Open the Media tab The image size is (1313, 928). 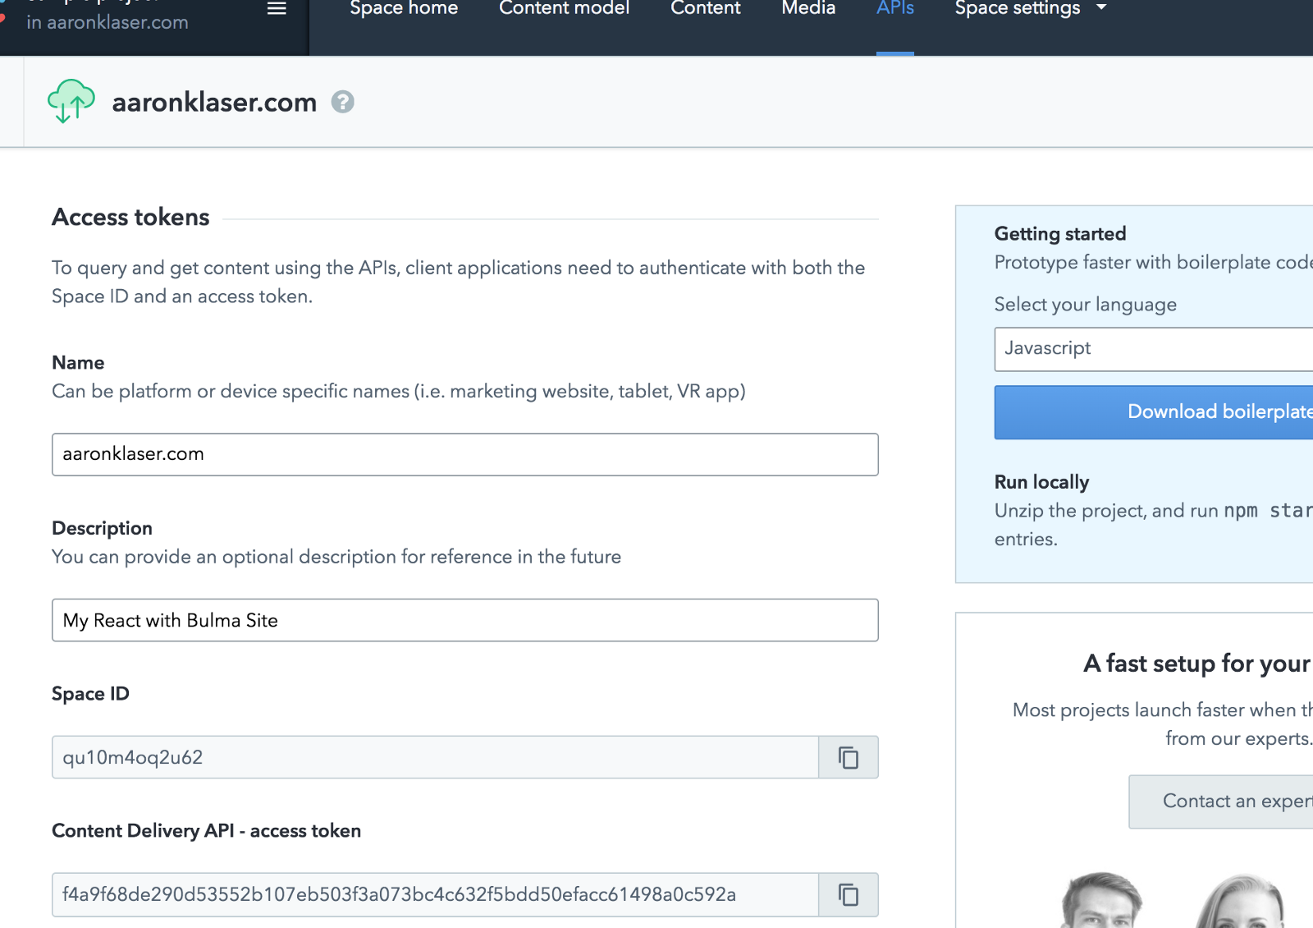point(808,9)
